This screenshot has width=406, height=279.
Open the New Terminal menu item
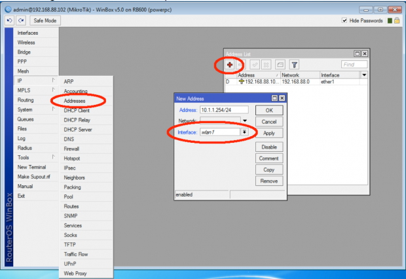click(36, 167)
